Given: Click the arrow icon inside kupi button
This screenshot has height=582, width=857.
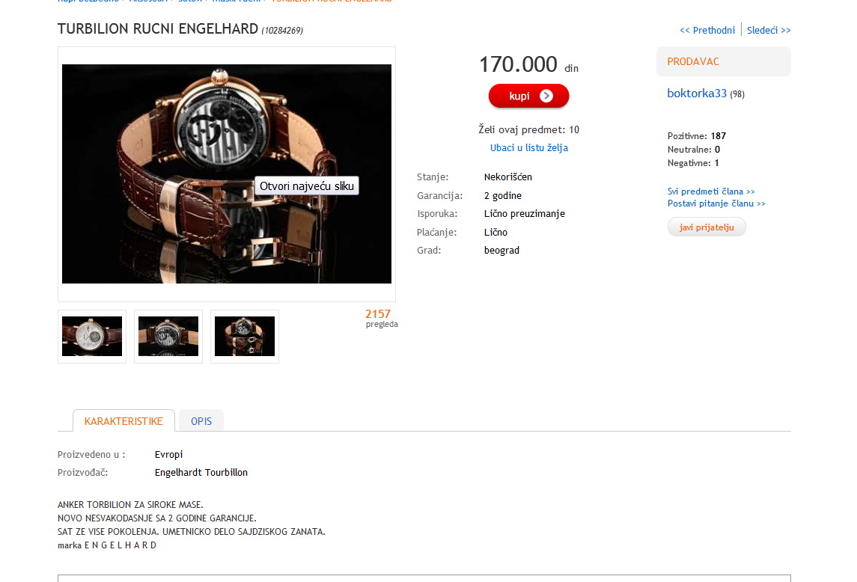Looking at the screenshot, I should (x=546, y=96).
